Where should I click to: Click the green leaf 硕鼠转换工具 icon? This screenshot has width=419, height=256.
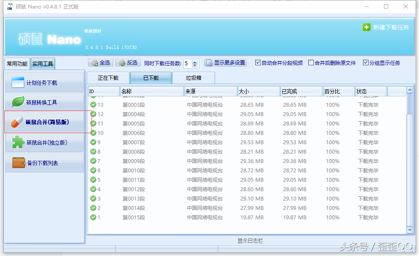[x=18, y=102]
